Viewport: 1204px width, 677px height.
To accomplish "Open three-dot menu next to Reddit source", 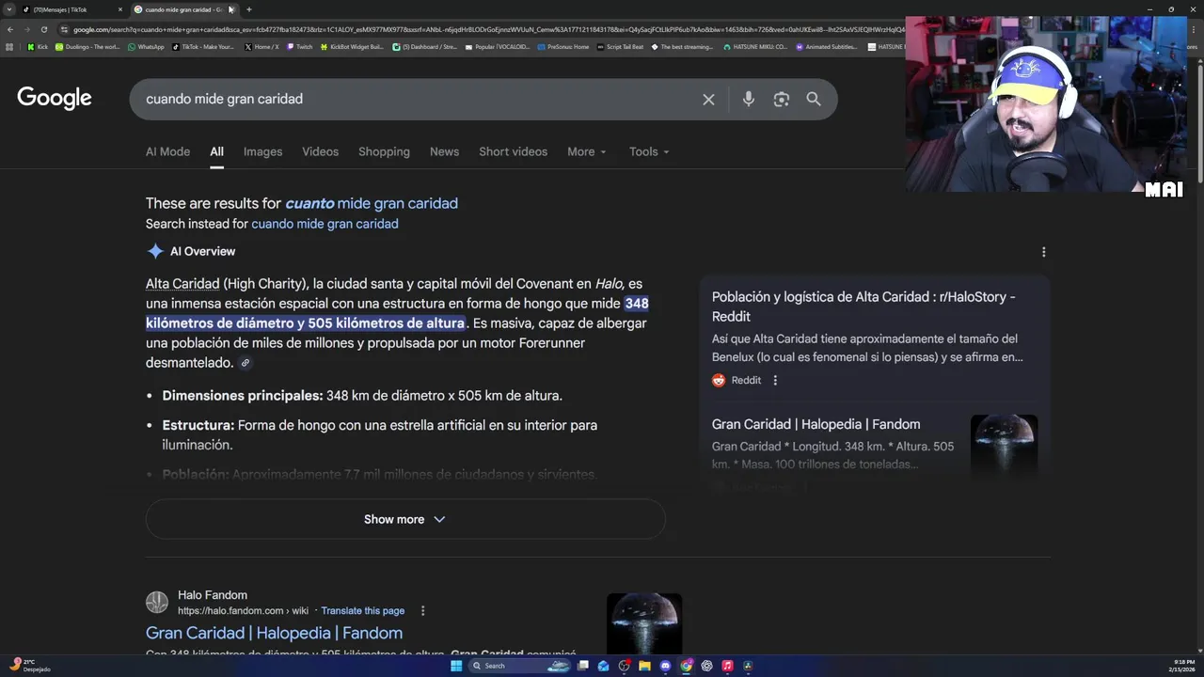I will pyautogui.click(x=775, y=381).
